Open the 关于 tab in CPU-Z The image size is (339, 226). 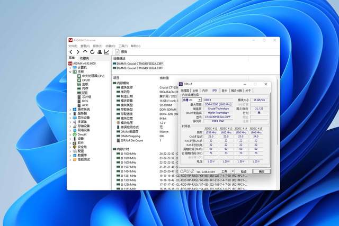pyautogui.click(x=248, y=91)
